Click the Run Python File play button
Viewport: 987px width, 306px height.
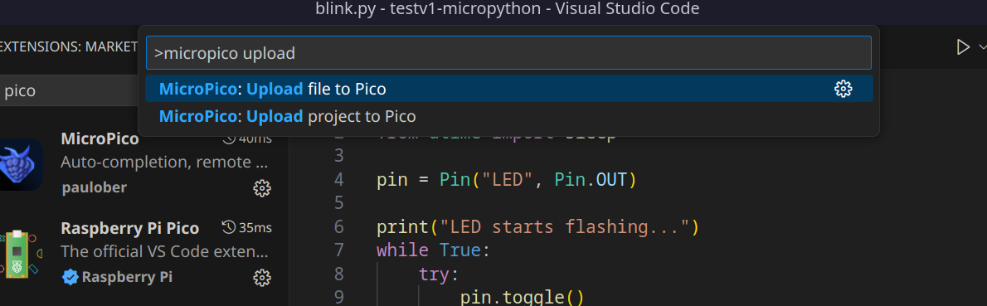pos(962,47)
